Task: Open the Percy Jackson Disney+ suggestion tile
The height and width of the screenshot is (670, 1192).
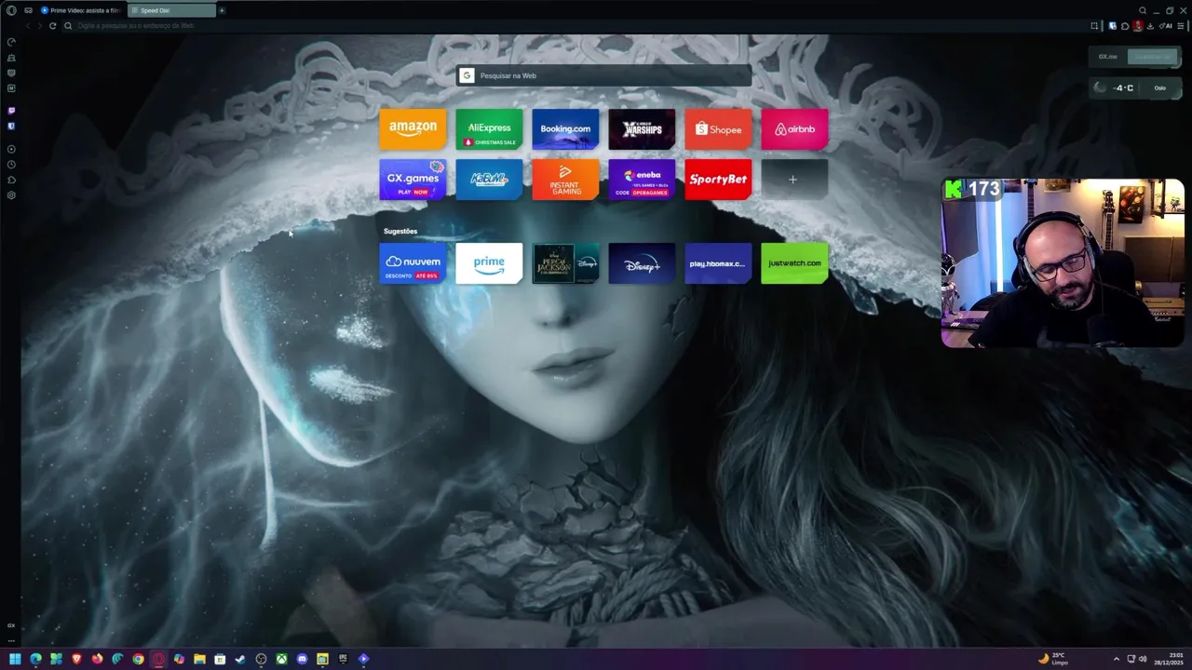Action: click(565, 263)
